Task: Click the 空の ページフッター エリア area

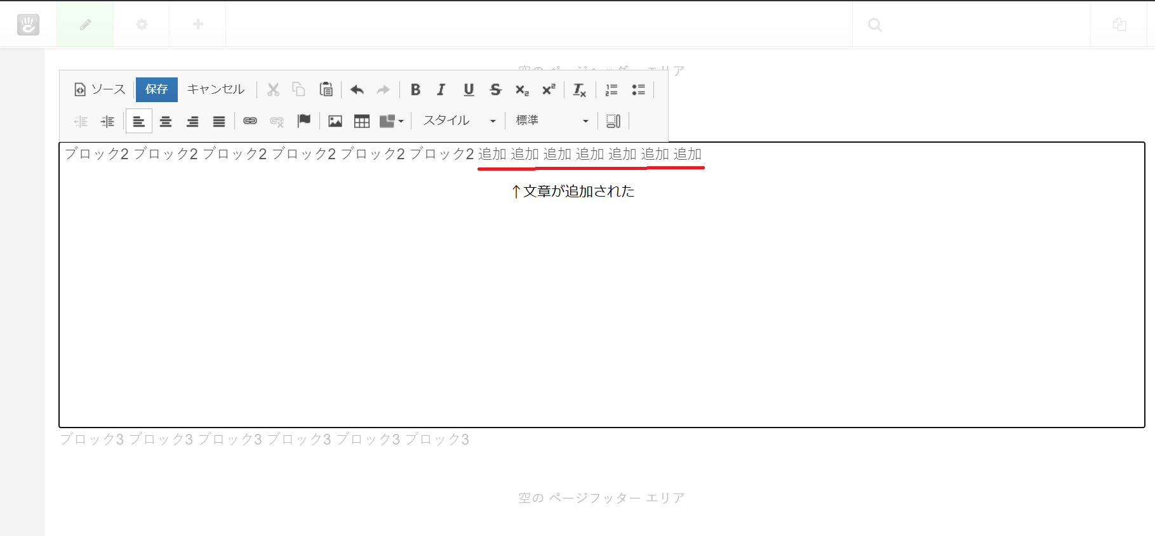Action: [601, 498]
